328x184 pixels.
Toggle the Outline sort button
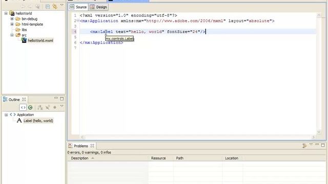[40, 107]
